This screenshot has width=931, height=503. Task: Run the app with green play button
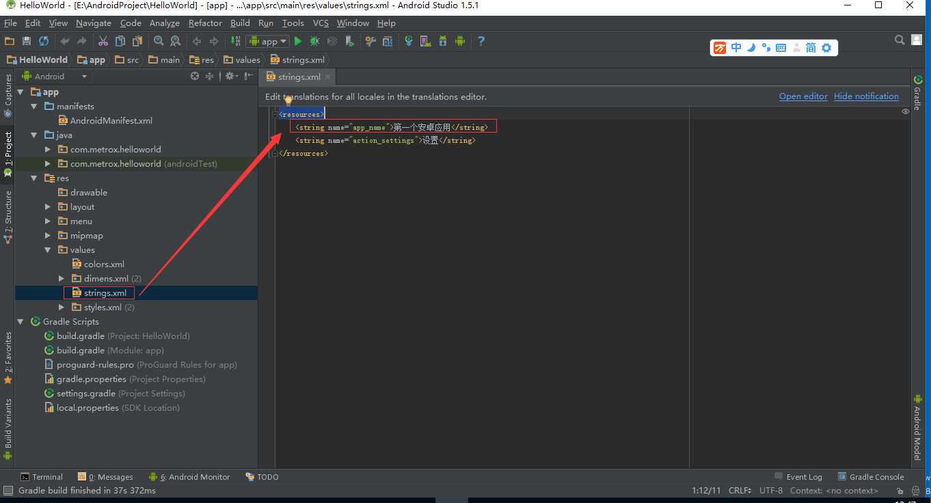pyautogui.click(x=298, y=41)
